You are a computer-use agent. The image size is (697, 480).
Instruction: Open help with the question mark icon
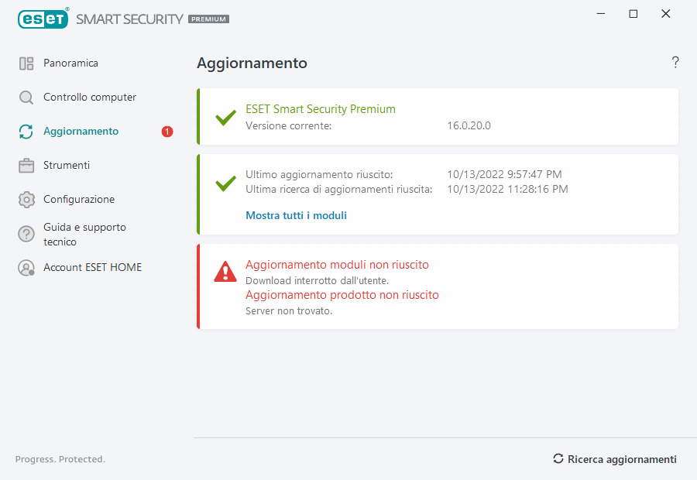(x=675, y=63)
